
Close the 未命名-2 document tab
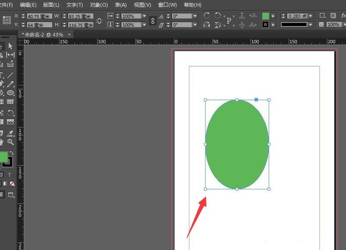[x=70, y=34]
